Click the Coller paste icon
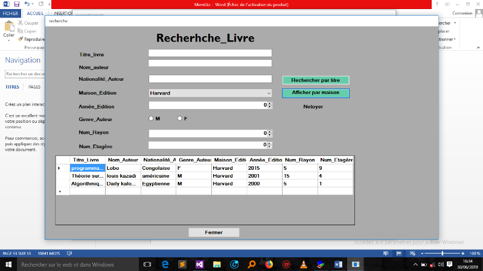This screenshot has height=271, width=483. click(8, 28)
